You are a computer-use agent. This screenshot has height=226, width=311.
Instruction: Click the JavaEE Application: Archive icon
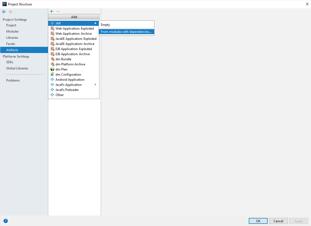point(52,44)
